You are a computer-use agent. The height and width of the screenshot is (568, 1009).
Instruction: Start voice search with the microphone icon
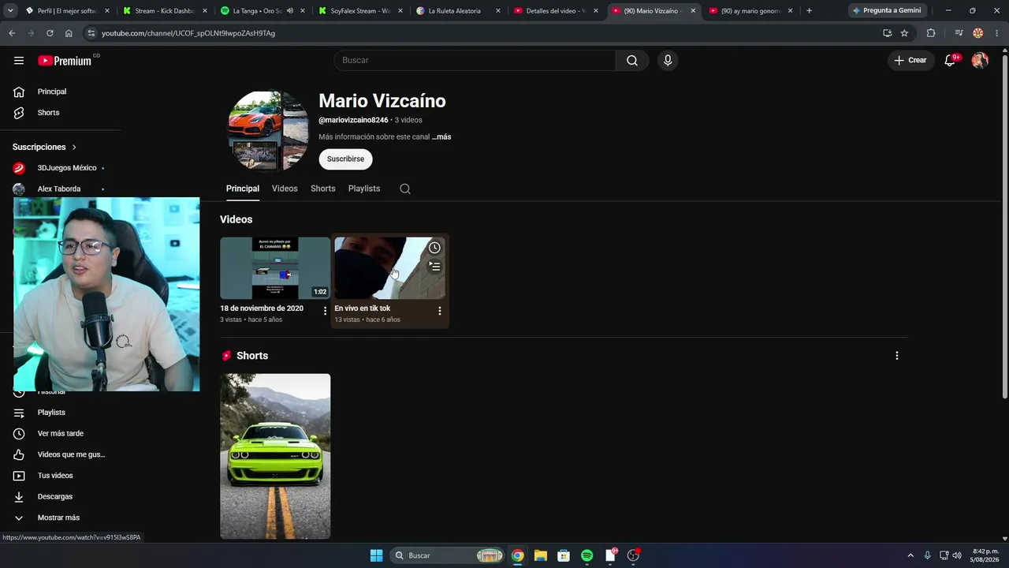tap(668, 61)
